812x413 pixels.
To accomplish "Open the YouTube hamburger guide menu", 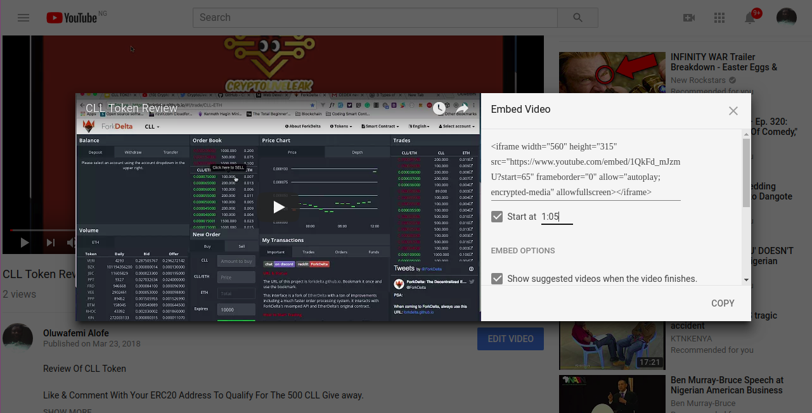I will [23, 18].
